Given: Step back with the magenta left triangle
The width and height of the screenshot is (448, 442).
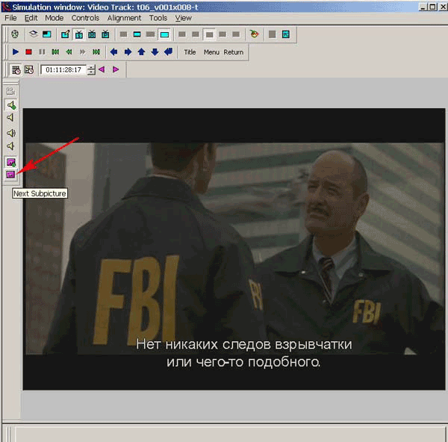Looking at the screenshot, I should point(102,69).
